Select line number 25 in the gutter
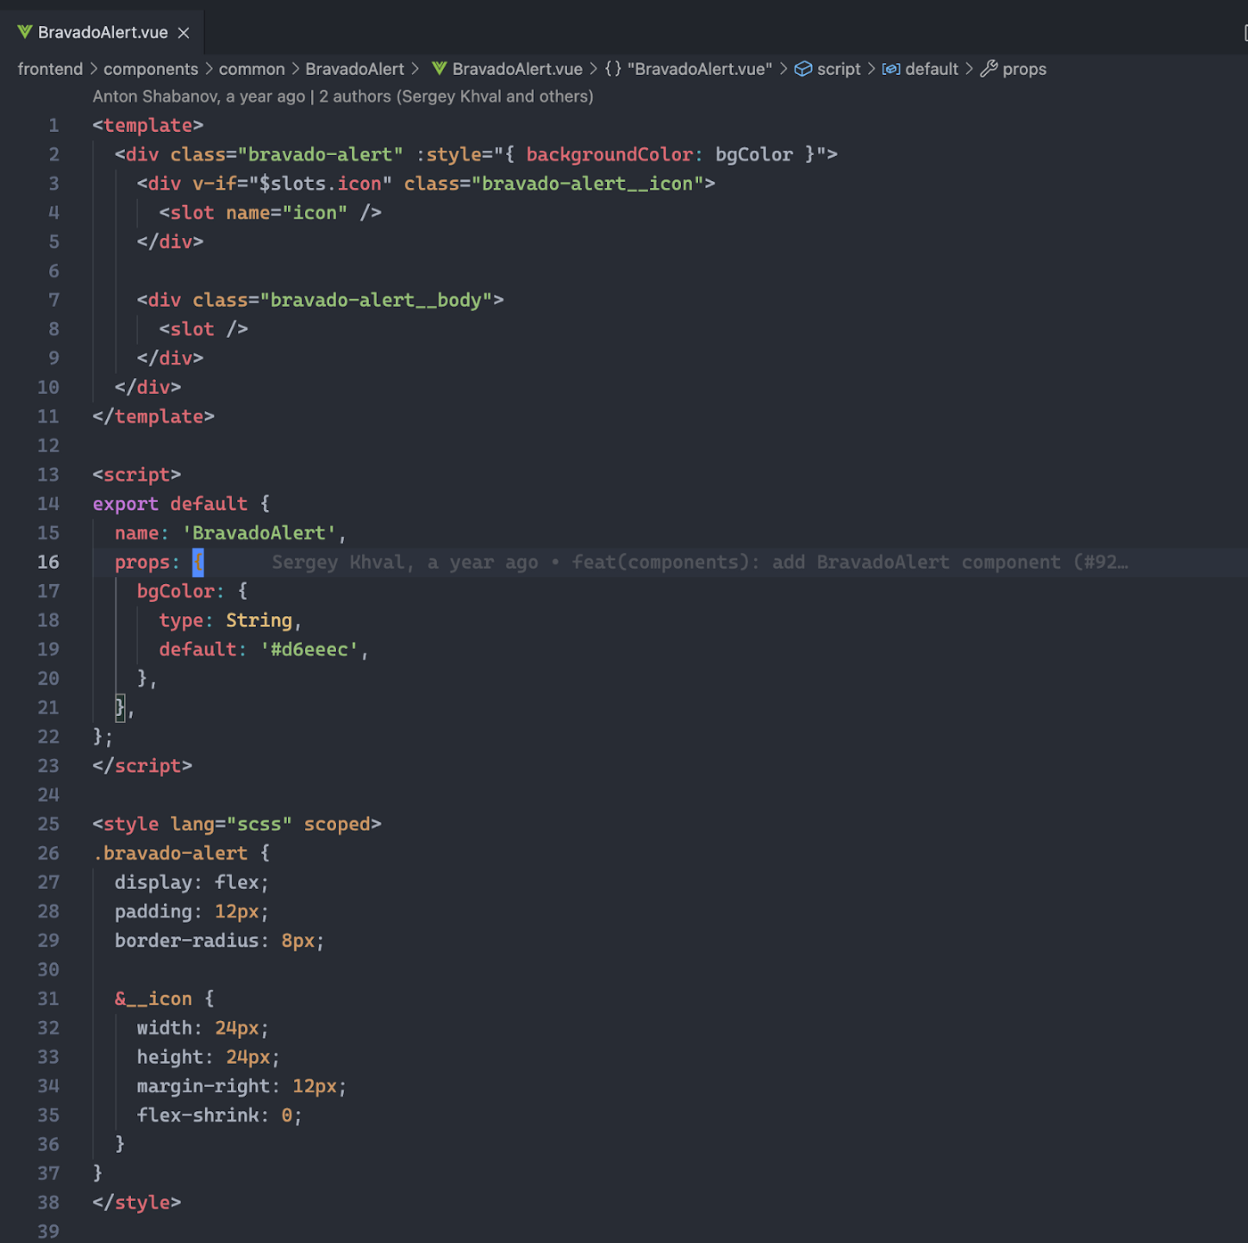The height and width of the screenshot is (1243, 1248). (x=48, y=825)
